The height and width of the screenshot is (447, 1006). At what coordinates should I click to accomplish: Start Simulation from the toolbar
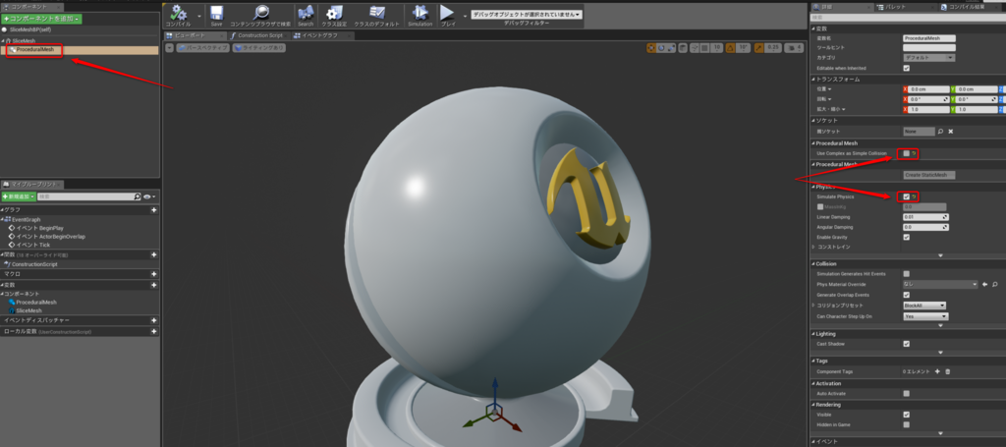point(420,15)
